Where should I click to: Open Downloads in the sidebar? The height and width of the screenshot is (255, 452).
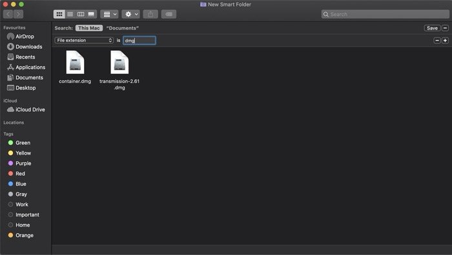pos(25,46)
